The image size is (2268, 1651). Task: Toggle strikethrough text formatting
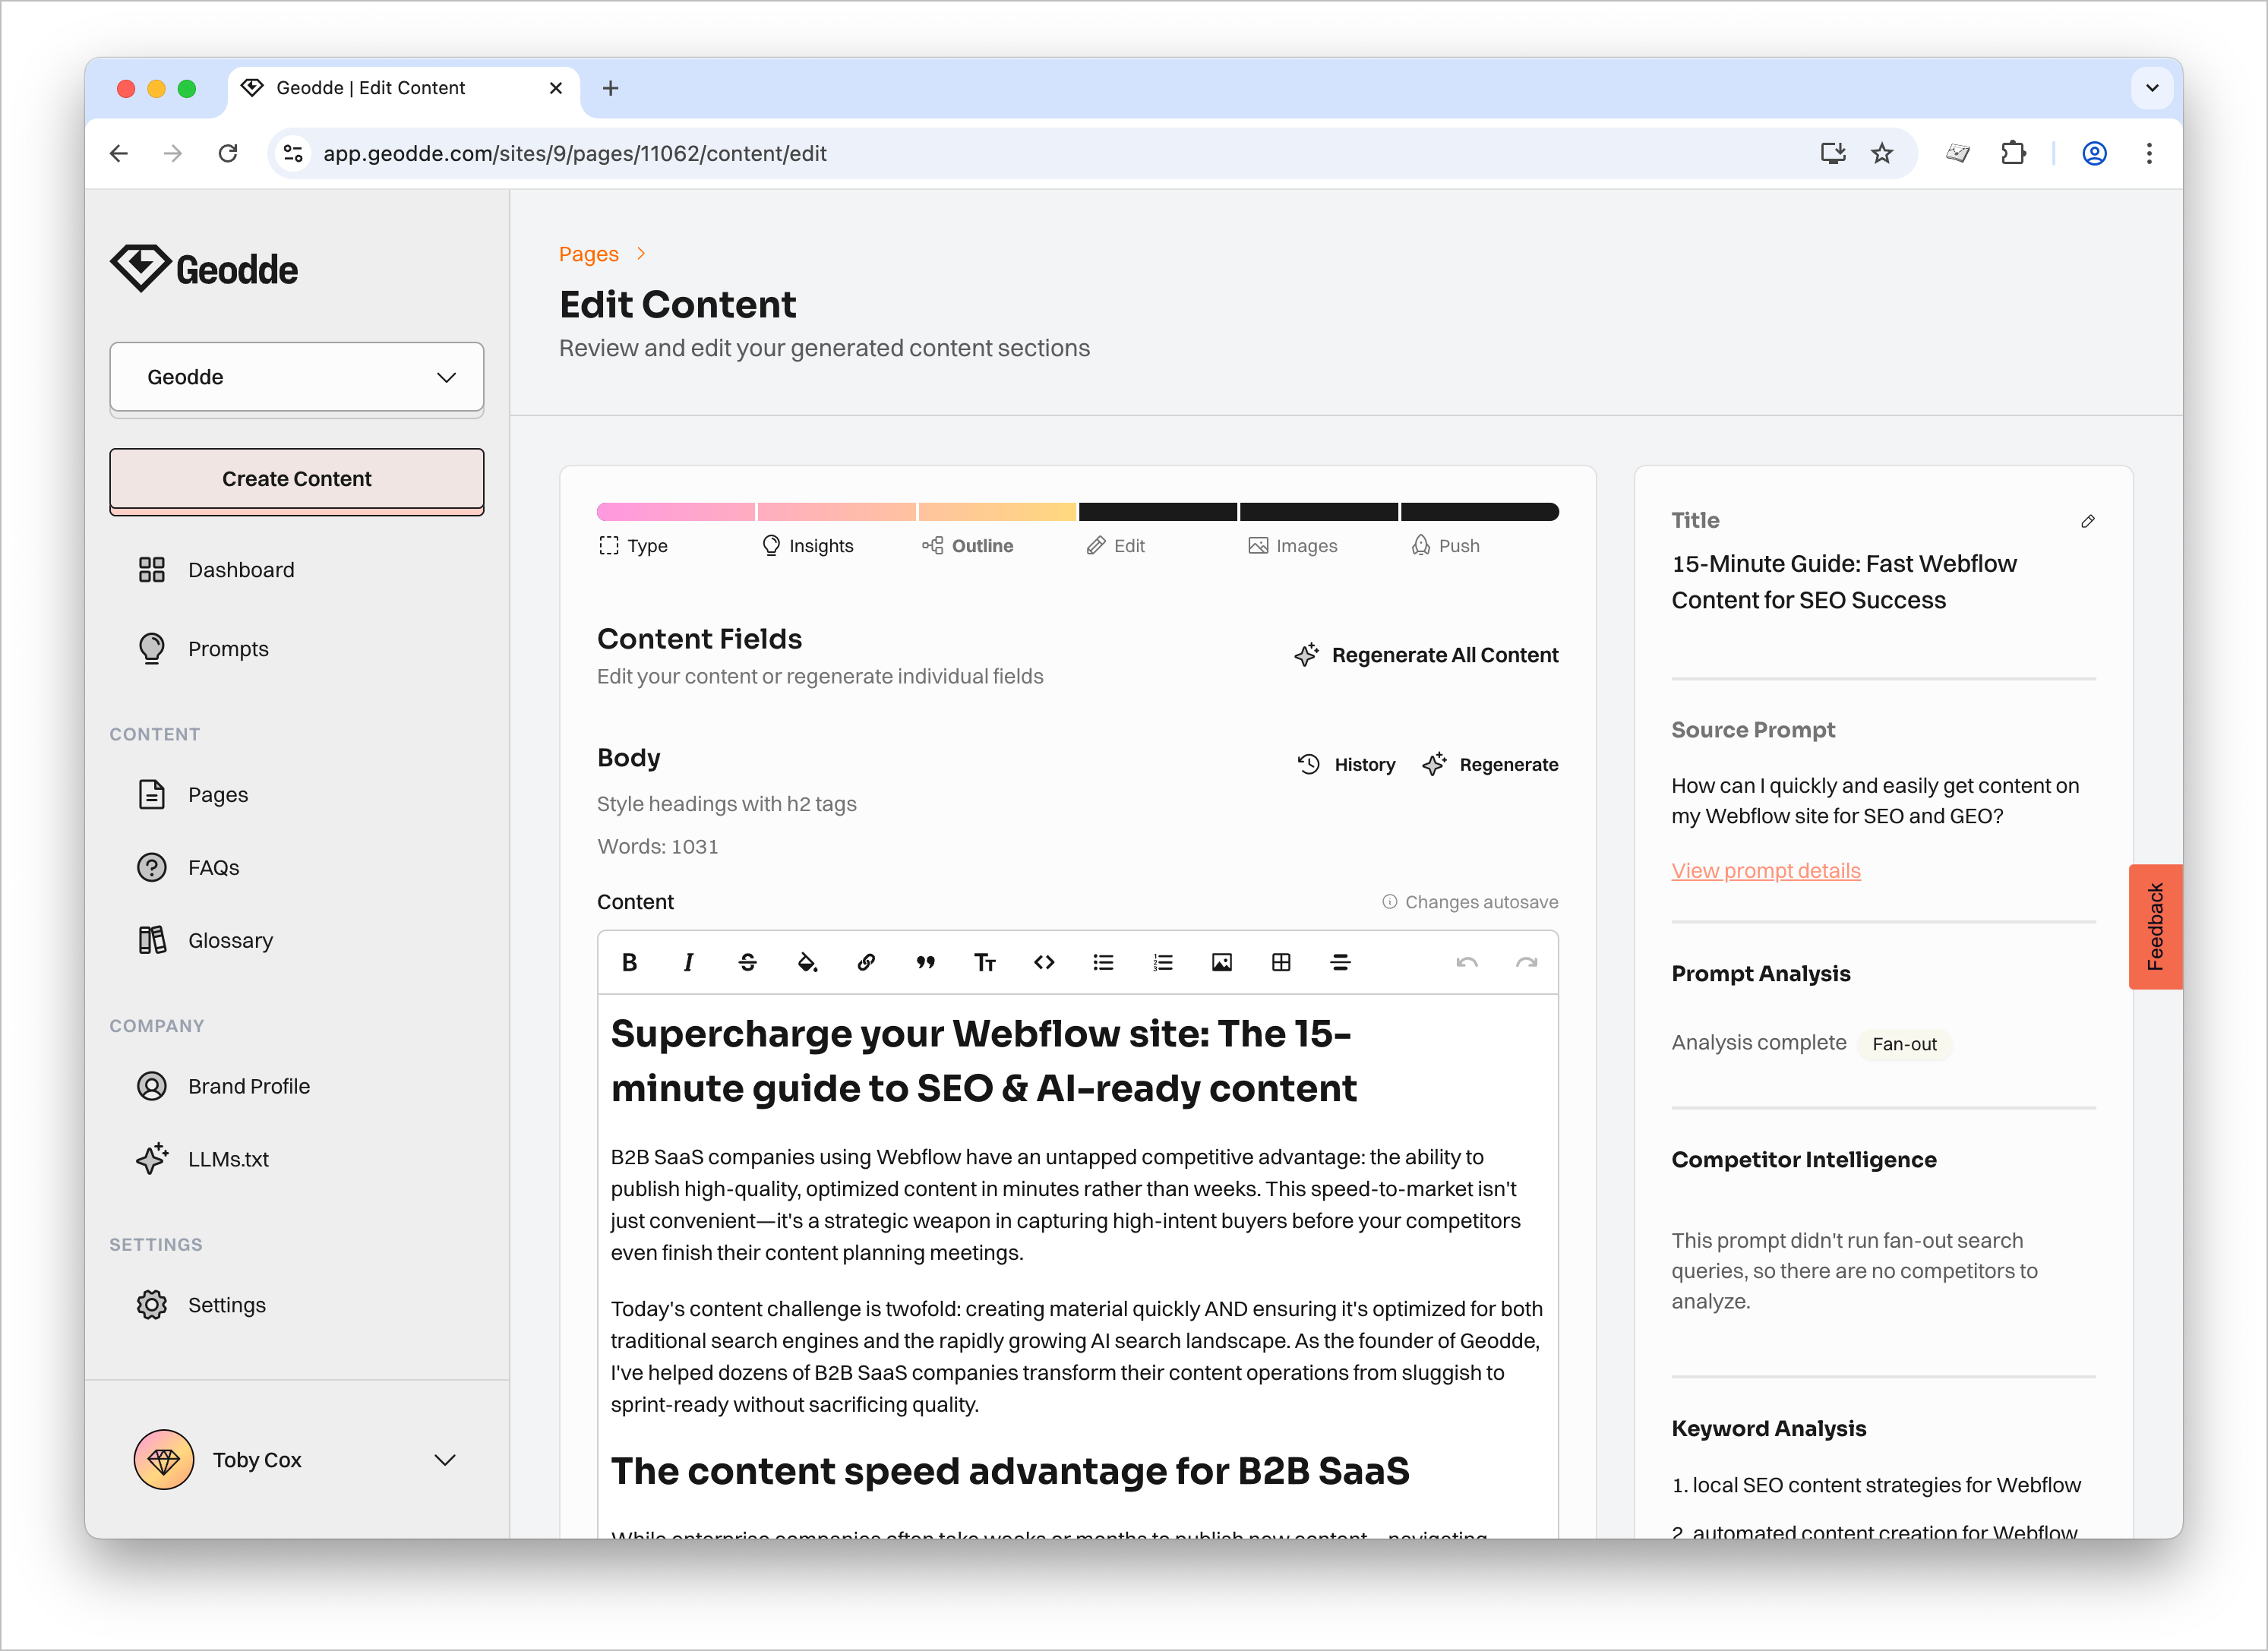coord(747,962)
